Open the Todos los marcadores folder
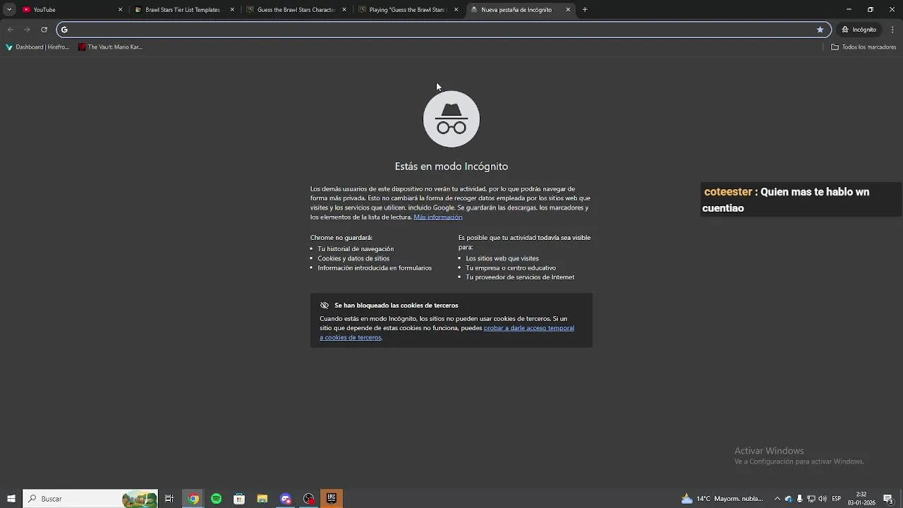 tap(863, 47)
